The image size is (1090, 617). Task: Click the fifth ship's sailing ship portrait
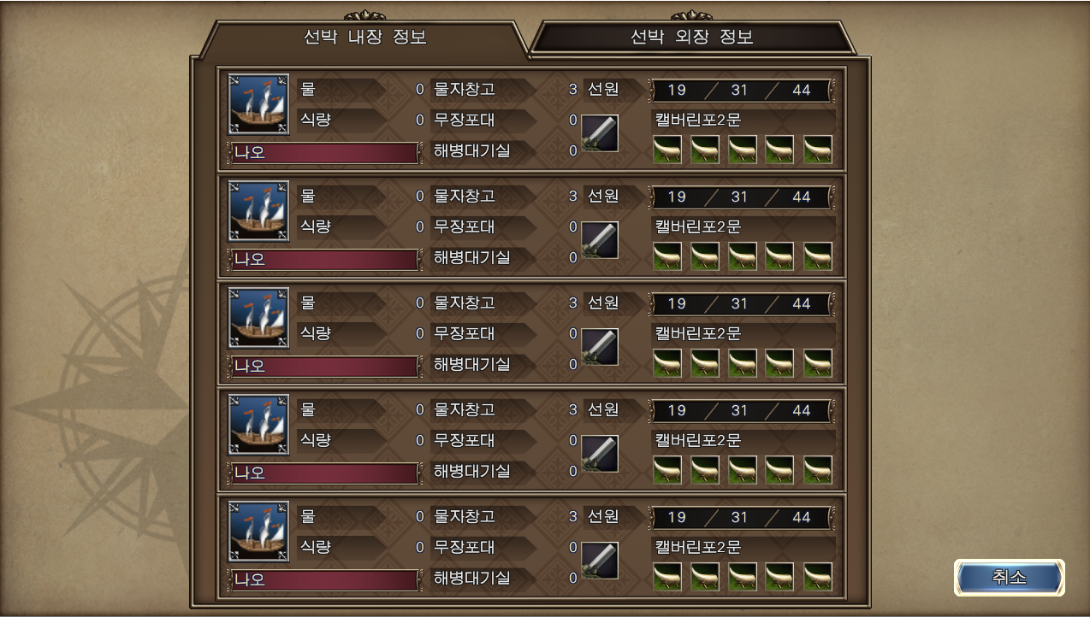(258, 531)
